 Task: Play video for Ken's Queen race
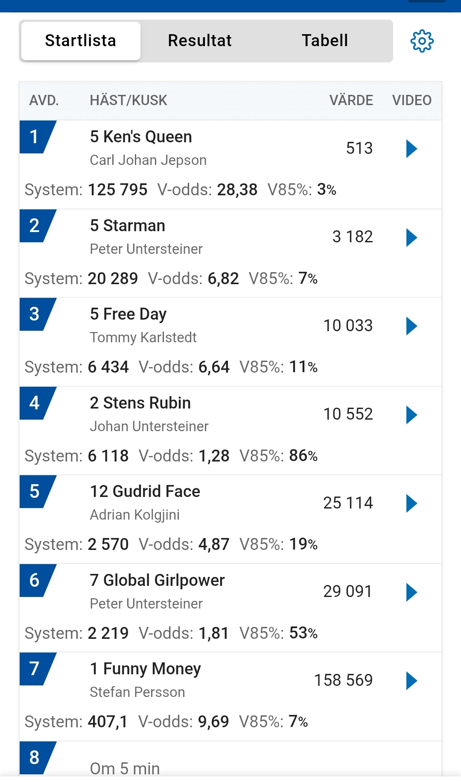tap(411, 149)
